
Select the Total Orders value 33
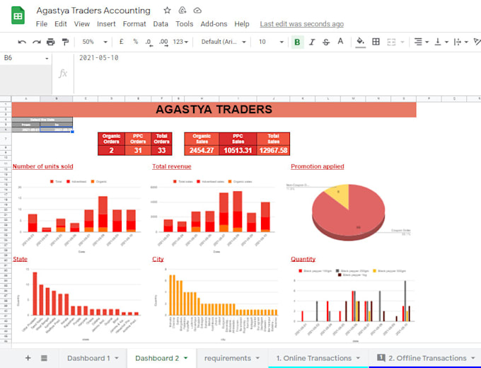click(x=161, y=151)
